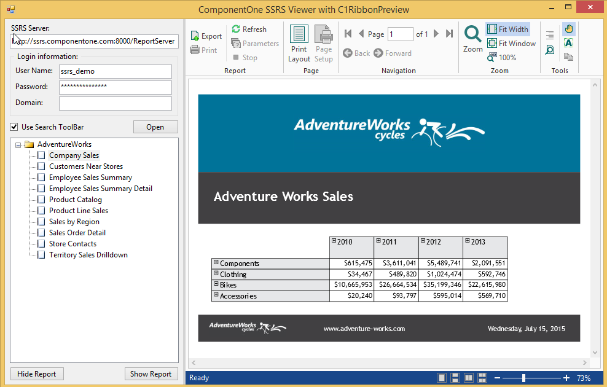
Task: Click the empty Domain field
Action: pos(116,103)
